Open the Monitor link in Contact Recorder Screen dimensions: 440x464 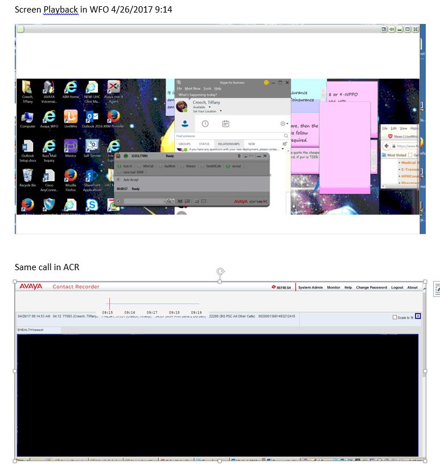tap(334, 287)
